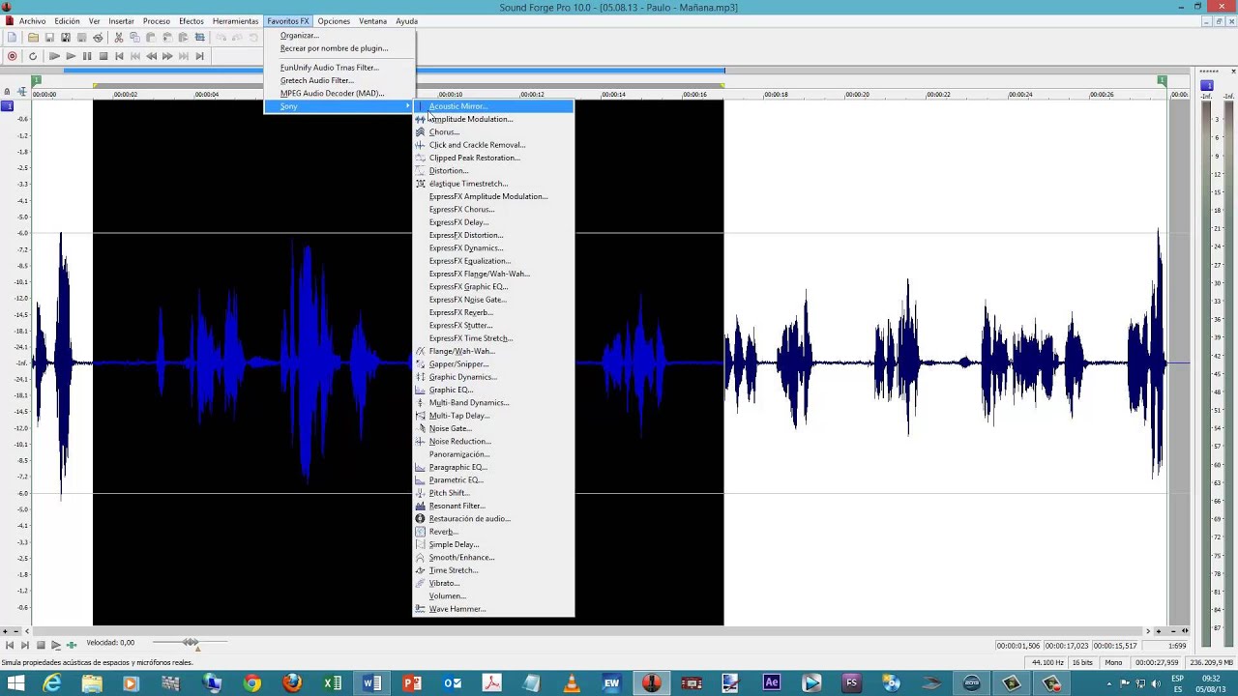Click the Cut scissors icon
This screenshot has width=1238, height=696.
point(119,38)
